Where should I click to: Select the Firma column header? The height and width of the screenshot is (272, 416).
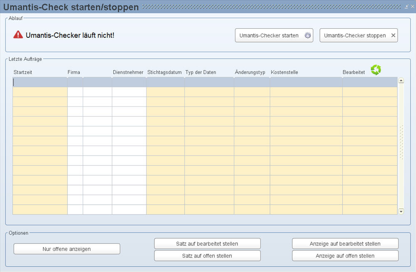(74, 72)
